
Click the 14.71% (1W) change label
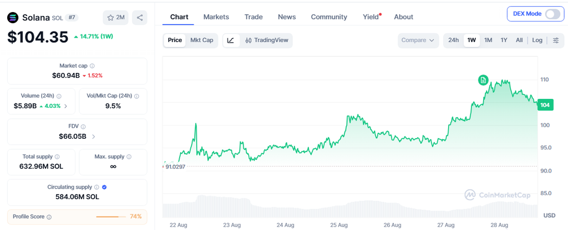pyautogui.click(x=94, y=36)
